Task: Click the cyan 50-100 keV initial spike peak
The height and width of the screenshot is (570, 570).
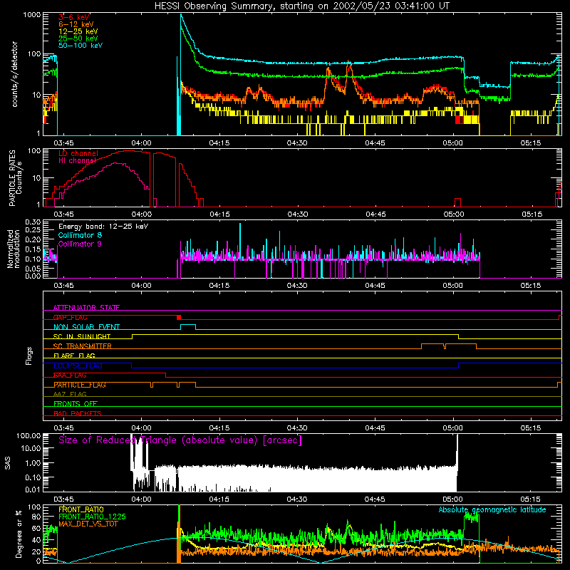Action: click(181, 15)
